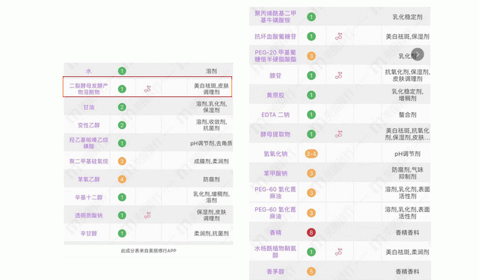This screenshot has width=479, height=280.
Task: Open the 水 ingredient link
Action: click(x=88, y=71)
